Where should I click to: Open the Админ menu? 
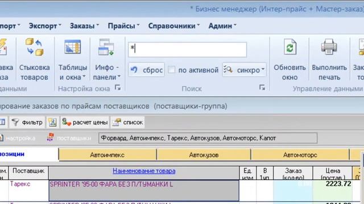pos(222,25)
